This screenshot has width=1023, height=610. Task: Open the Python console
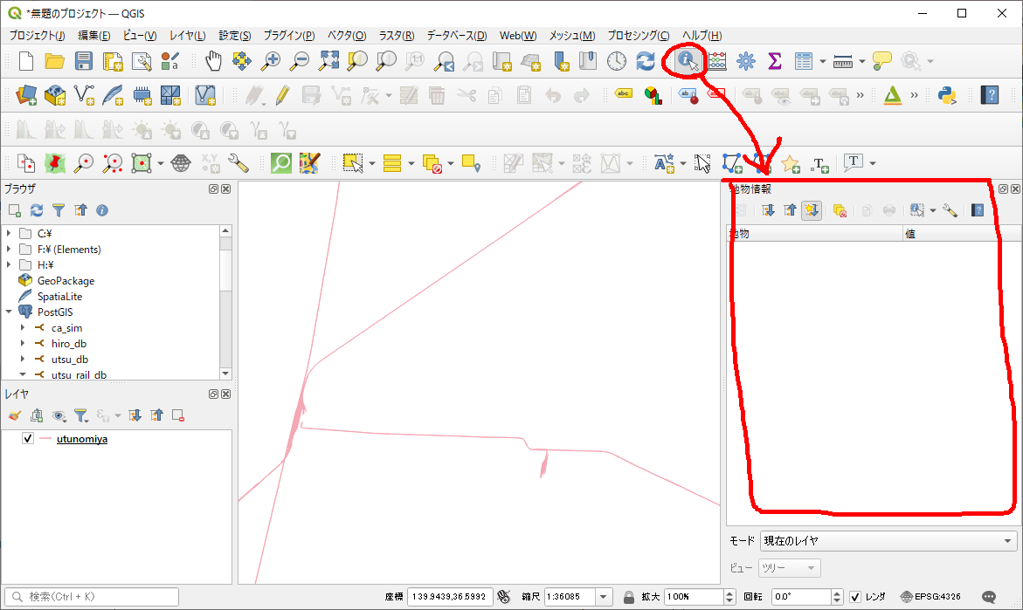point(945,94)
